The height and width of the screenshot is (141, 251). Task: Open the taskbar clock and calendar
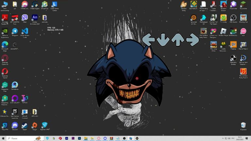point(240,138)
